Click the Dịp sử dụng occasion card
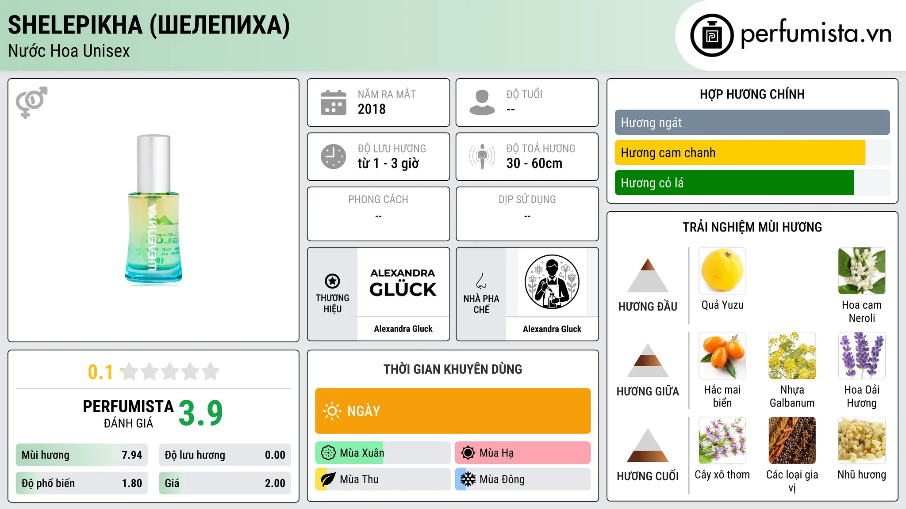The height and width of the screenshot is (509, 906). click(x=527, y=214)
